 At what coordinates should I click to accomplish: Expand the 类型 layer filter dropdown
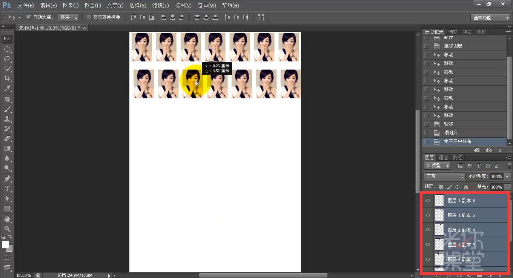click(438, 166)
